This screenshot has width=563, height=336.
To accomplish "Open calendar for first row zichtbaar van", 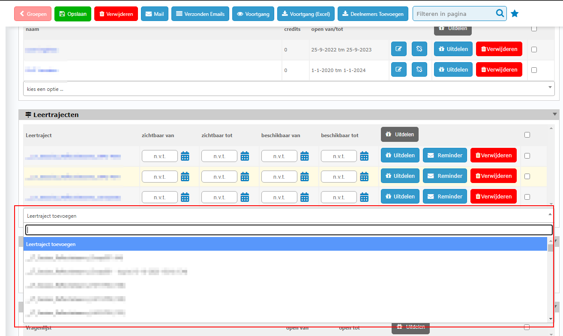I will coord(185,156).
